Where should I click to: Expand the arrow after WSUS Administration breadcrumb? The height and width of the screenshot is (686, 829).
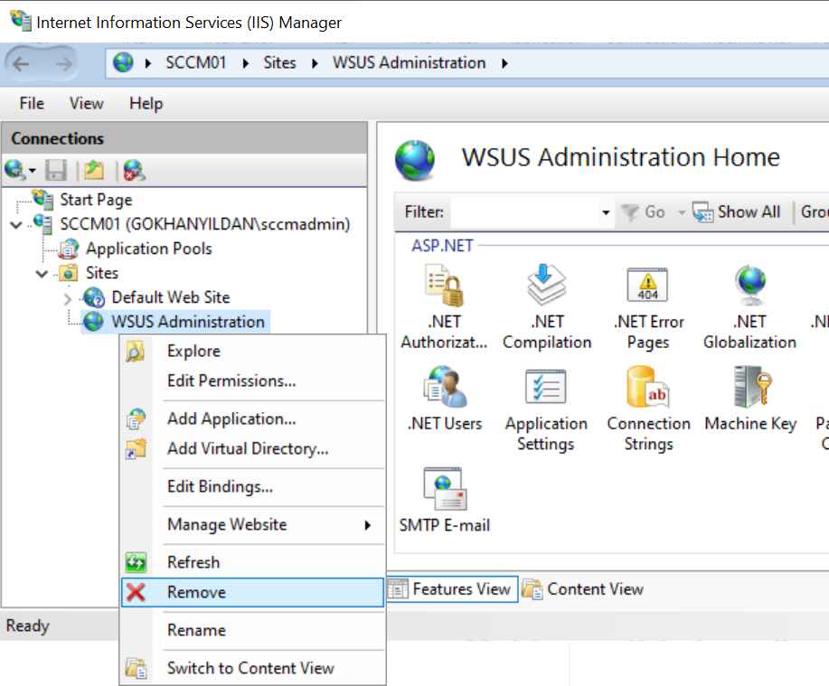coord(505,63)
